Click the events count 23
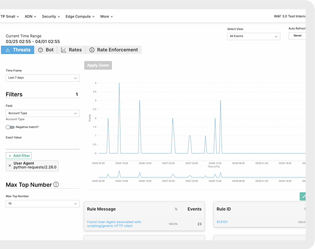The image size is (315, 249). tap(199, 224)
